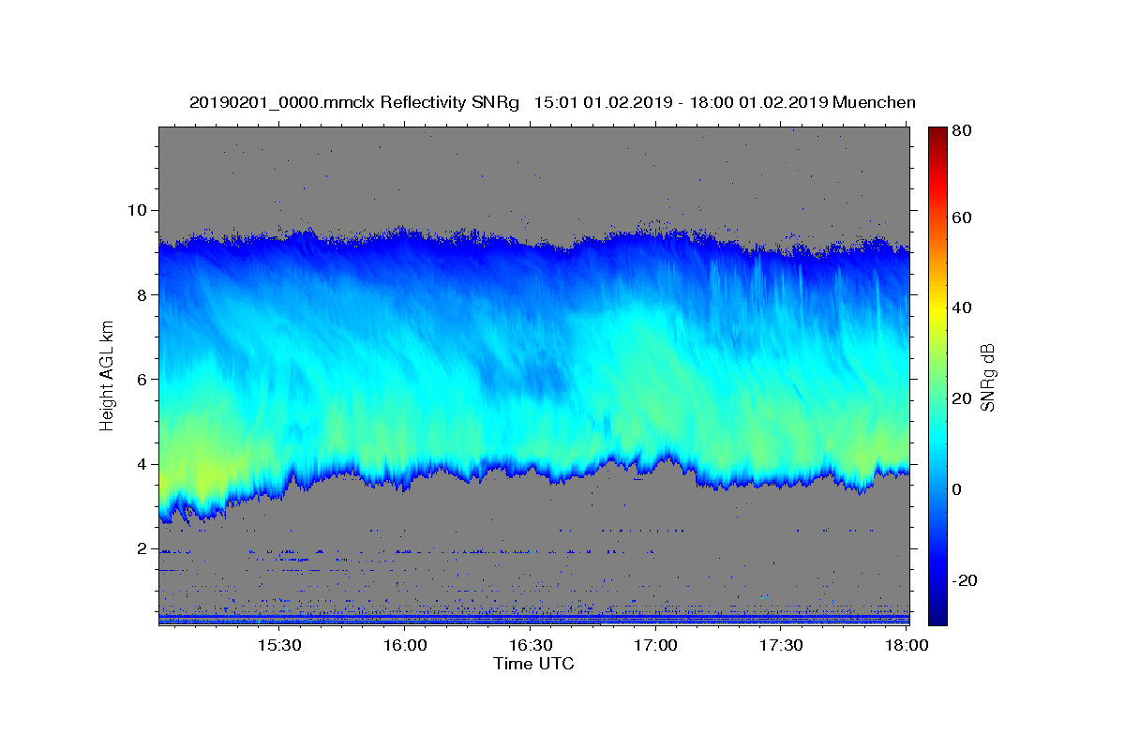Click the 16:30 time tick label
Screen dimensions: 1125x750
(x=531, y=646)
